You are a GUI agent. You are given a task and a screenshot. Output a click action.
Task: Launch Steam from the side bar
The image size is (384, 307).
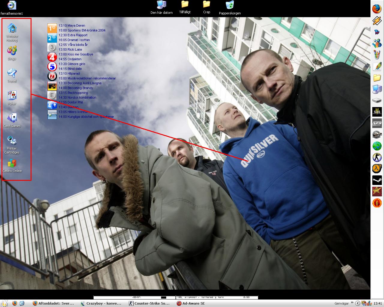point(377,180)
